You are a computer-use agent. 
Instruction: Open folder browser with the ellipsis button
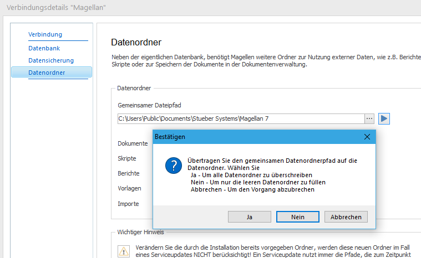coord(369,118)
